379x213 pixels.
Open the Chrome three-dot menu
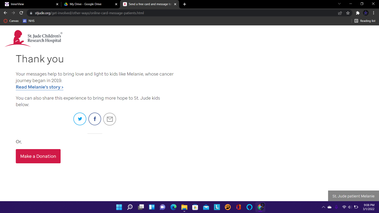(x=374, y=13)
